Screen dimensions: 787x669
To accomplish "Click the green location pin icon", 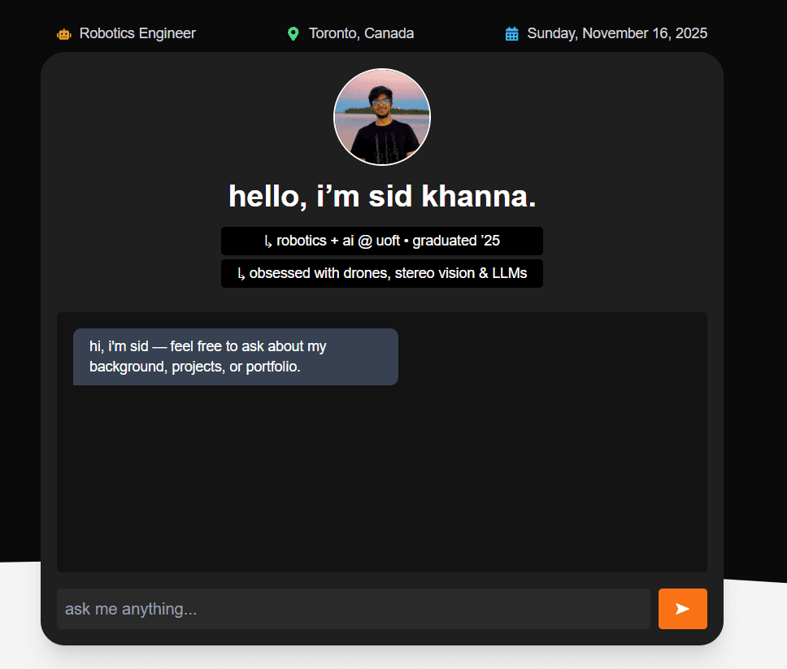I will tap(293, 33).
